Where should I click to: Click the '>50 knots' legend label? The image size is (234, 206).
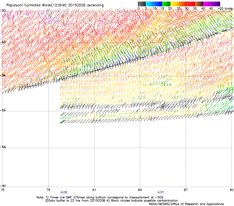click(x=225, y=8)
